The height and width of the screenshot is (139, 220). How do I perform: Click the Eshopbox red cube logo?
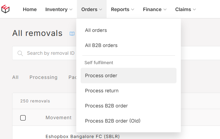pyautogui.click(x=5, y=9)
